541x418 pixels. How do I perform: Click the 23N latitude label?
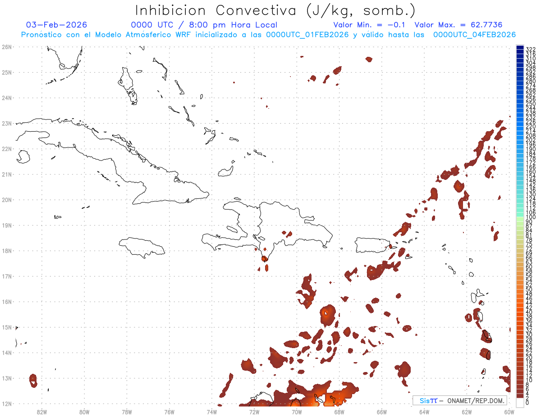[7, 123]
